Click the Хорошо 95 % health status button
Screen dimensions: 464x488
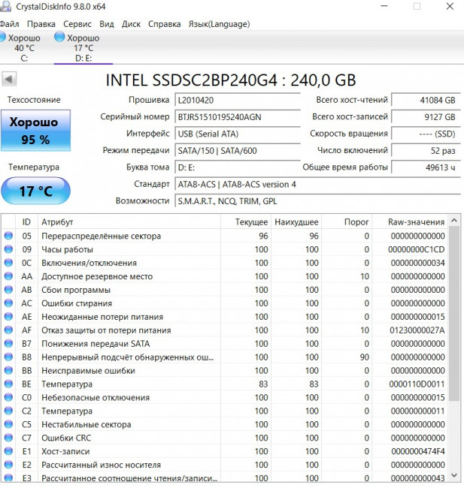click(35, 131)
